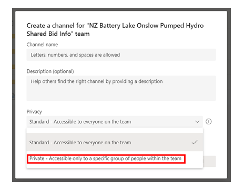Click the Create a channel dialog title

[115, 29]
